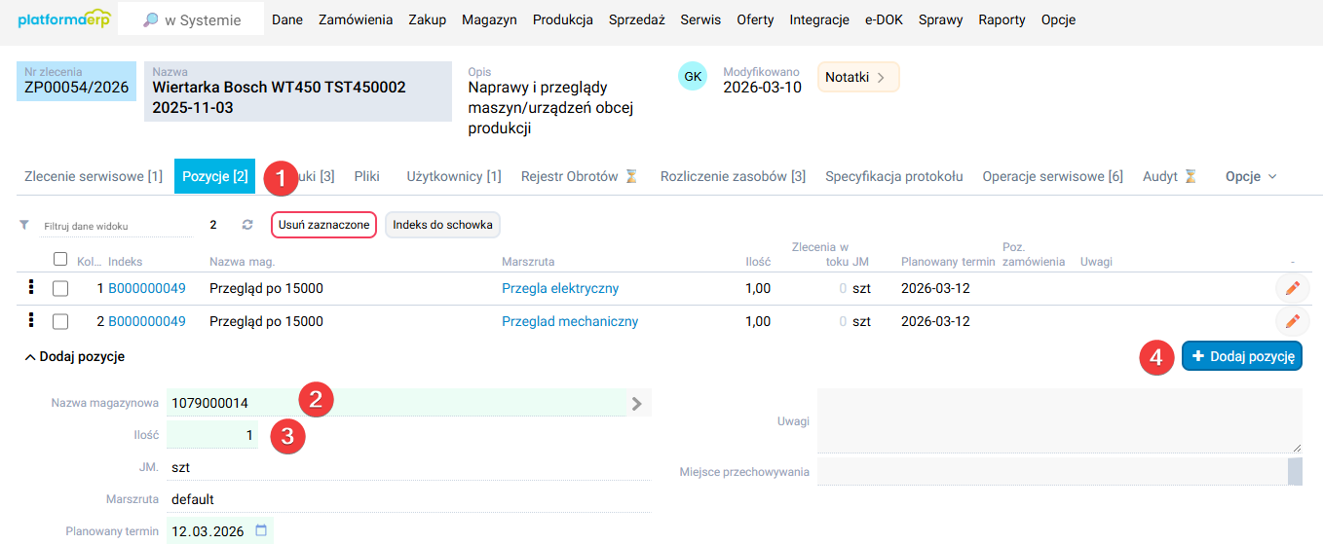Click the 'Nazwa magazynowa' input field
The image size is (1323, 544).
[x=397, y=403]
